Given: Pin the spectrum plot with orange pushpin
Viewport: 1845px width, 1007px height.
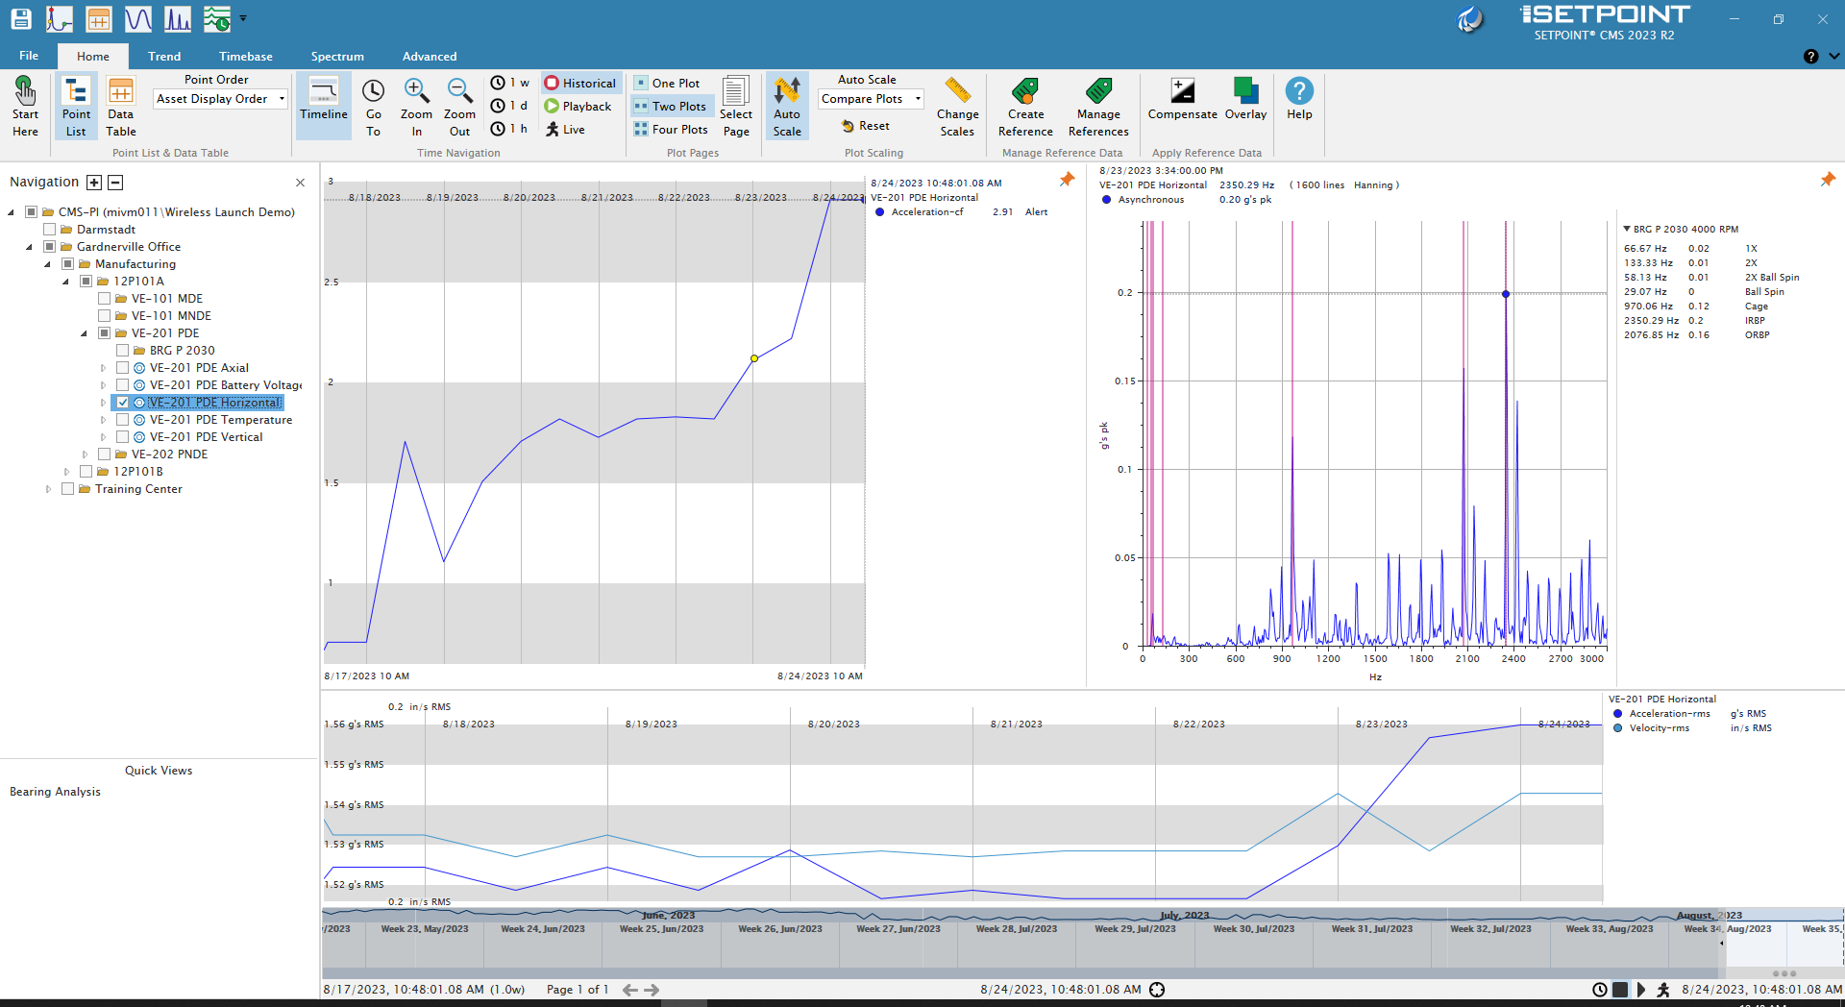Looking at the screenshot, I should pos(1828,180).
